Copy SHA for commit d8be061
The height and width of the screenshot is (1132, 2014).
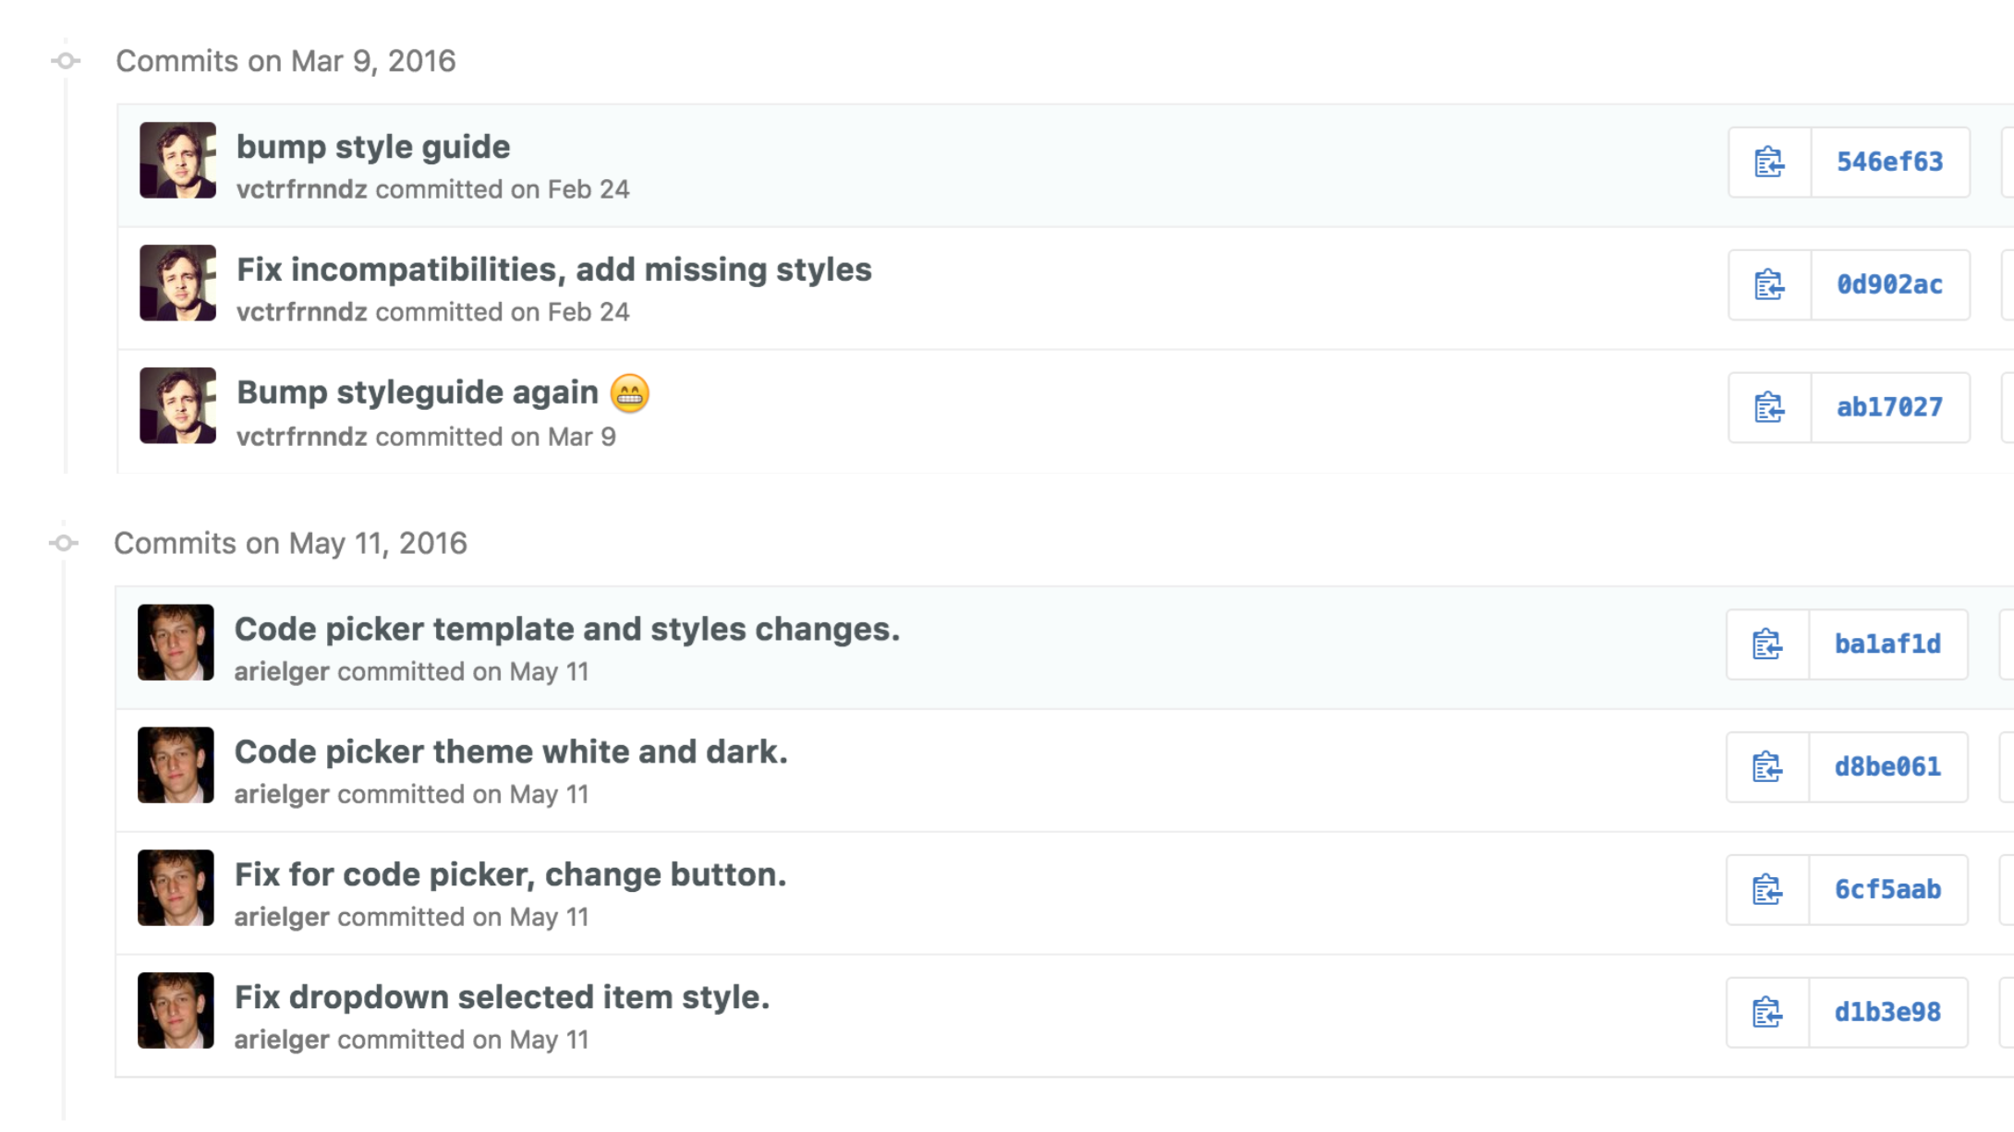click(x=1767, y=767)
